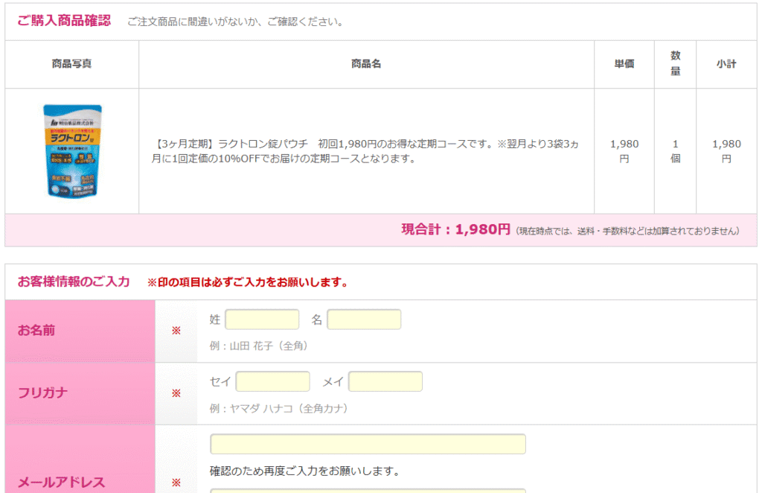Click the 例：山田 花子 example hint text

(258, 346)
